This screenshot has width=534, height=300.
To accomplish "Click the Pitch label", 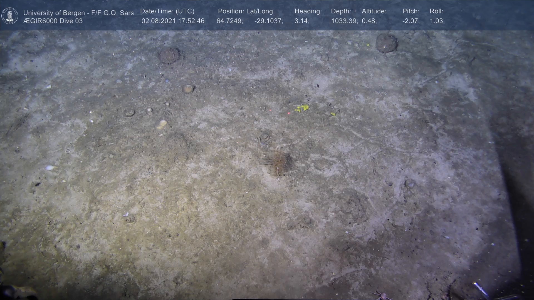I will 411,11.
